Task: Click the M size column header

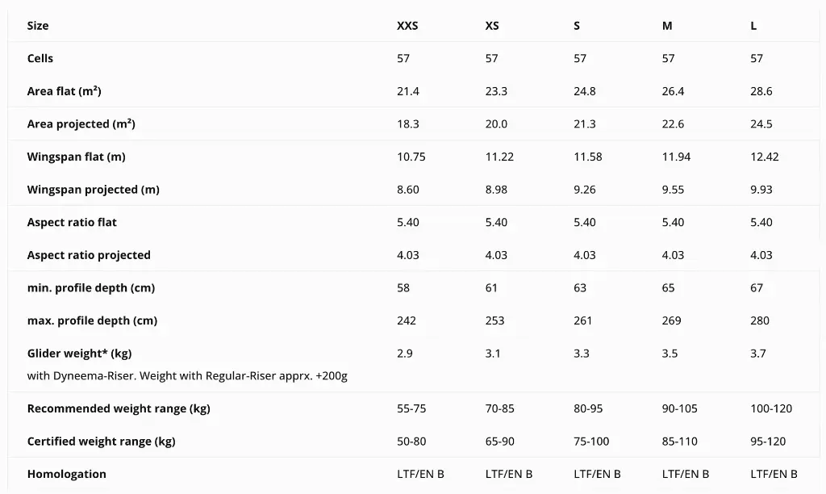Action: [x=667, y=26]
